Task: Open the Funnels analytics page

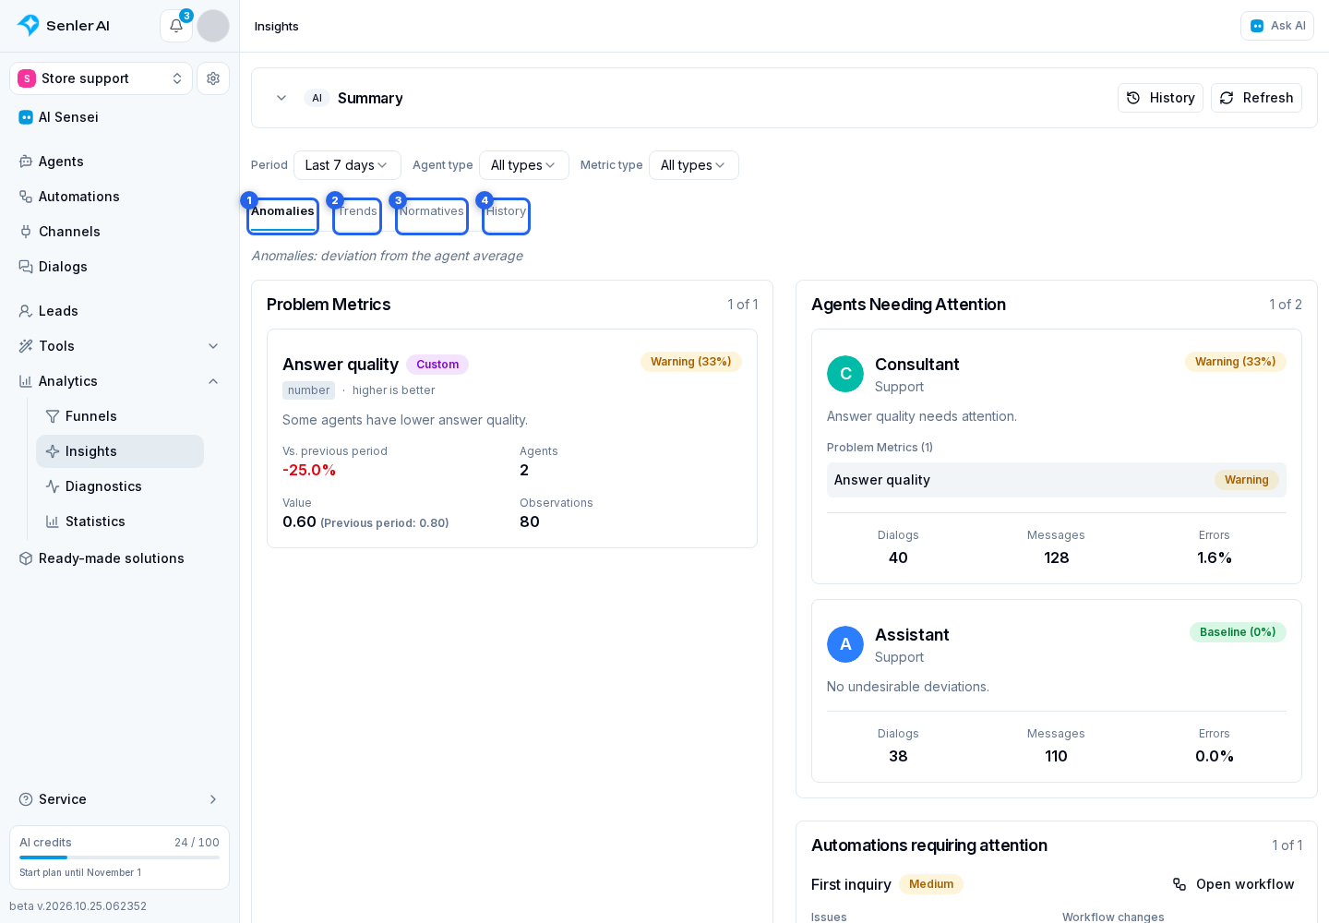Action: click(x=120, y=416)
